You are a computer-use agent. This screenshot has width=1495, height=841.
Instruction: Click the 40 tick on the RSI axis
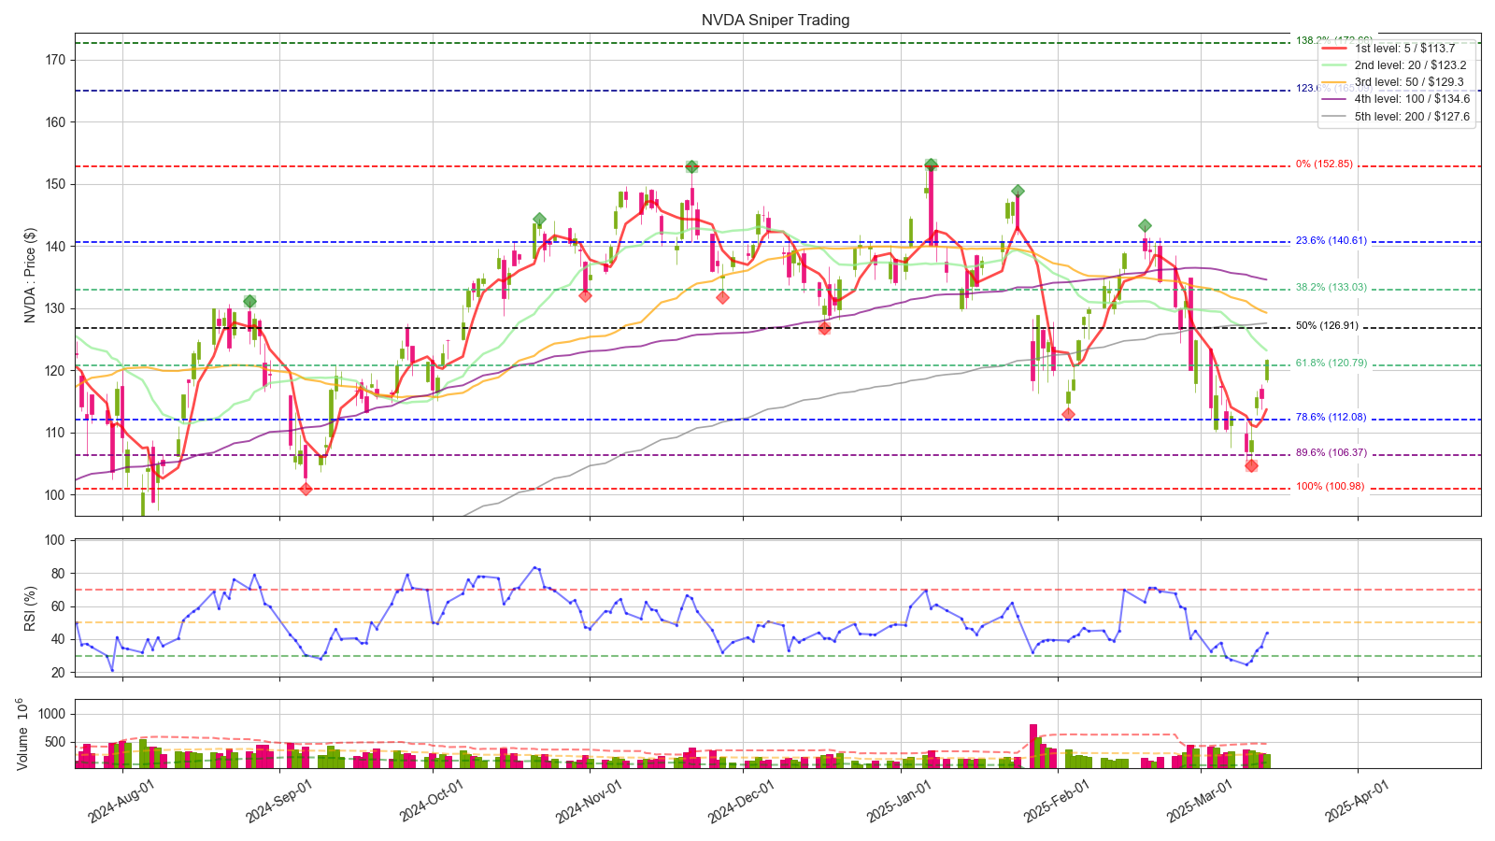coord(58,640)
